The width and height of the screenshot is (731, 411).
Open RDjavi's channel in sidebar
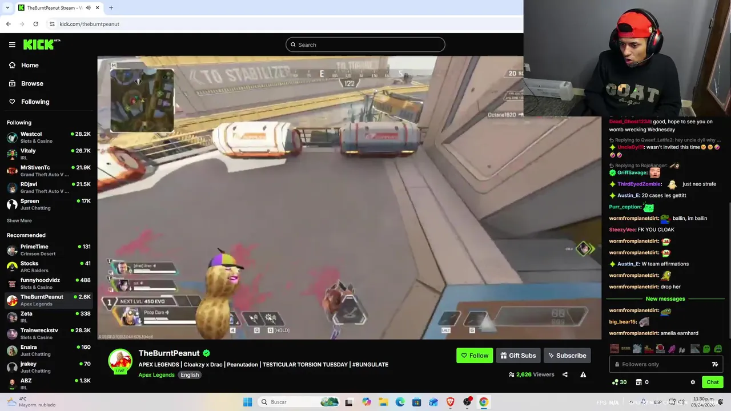coord(49,187)
